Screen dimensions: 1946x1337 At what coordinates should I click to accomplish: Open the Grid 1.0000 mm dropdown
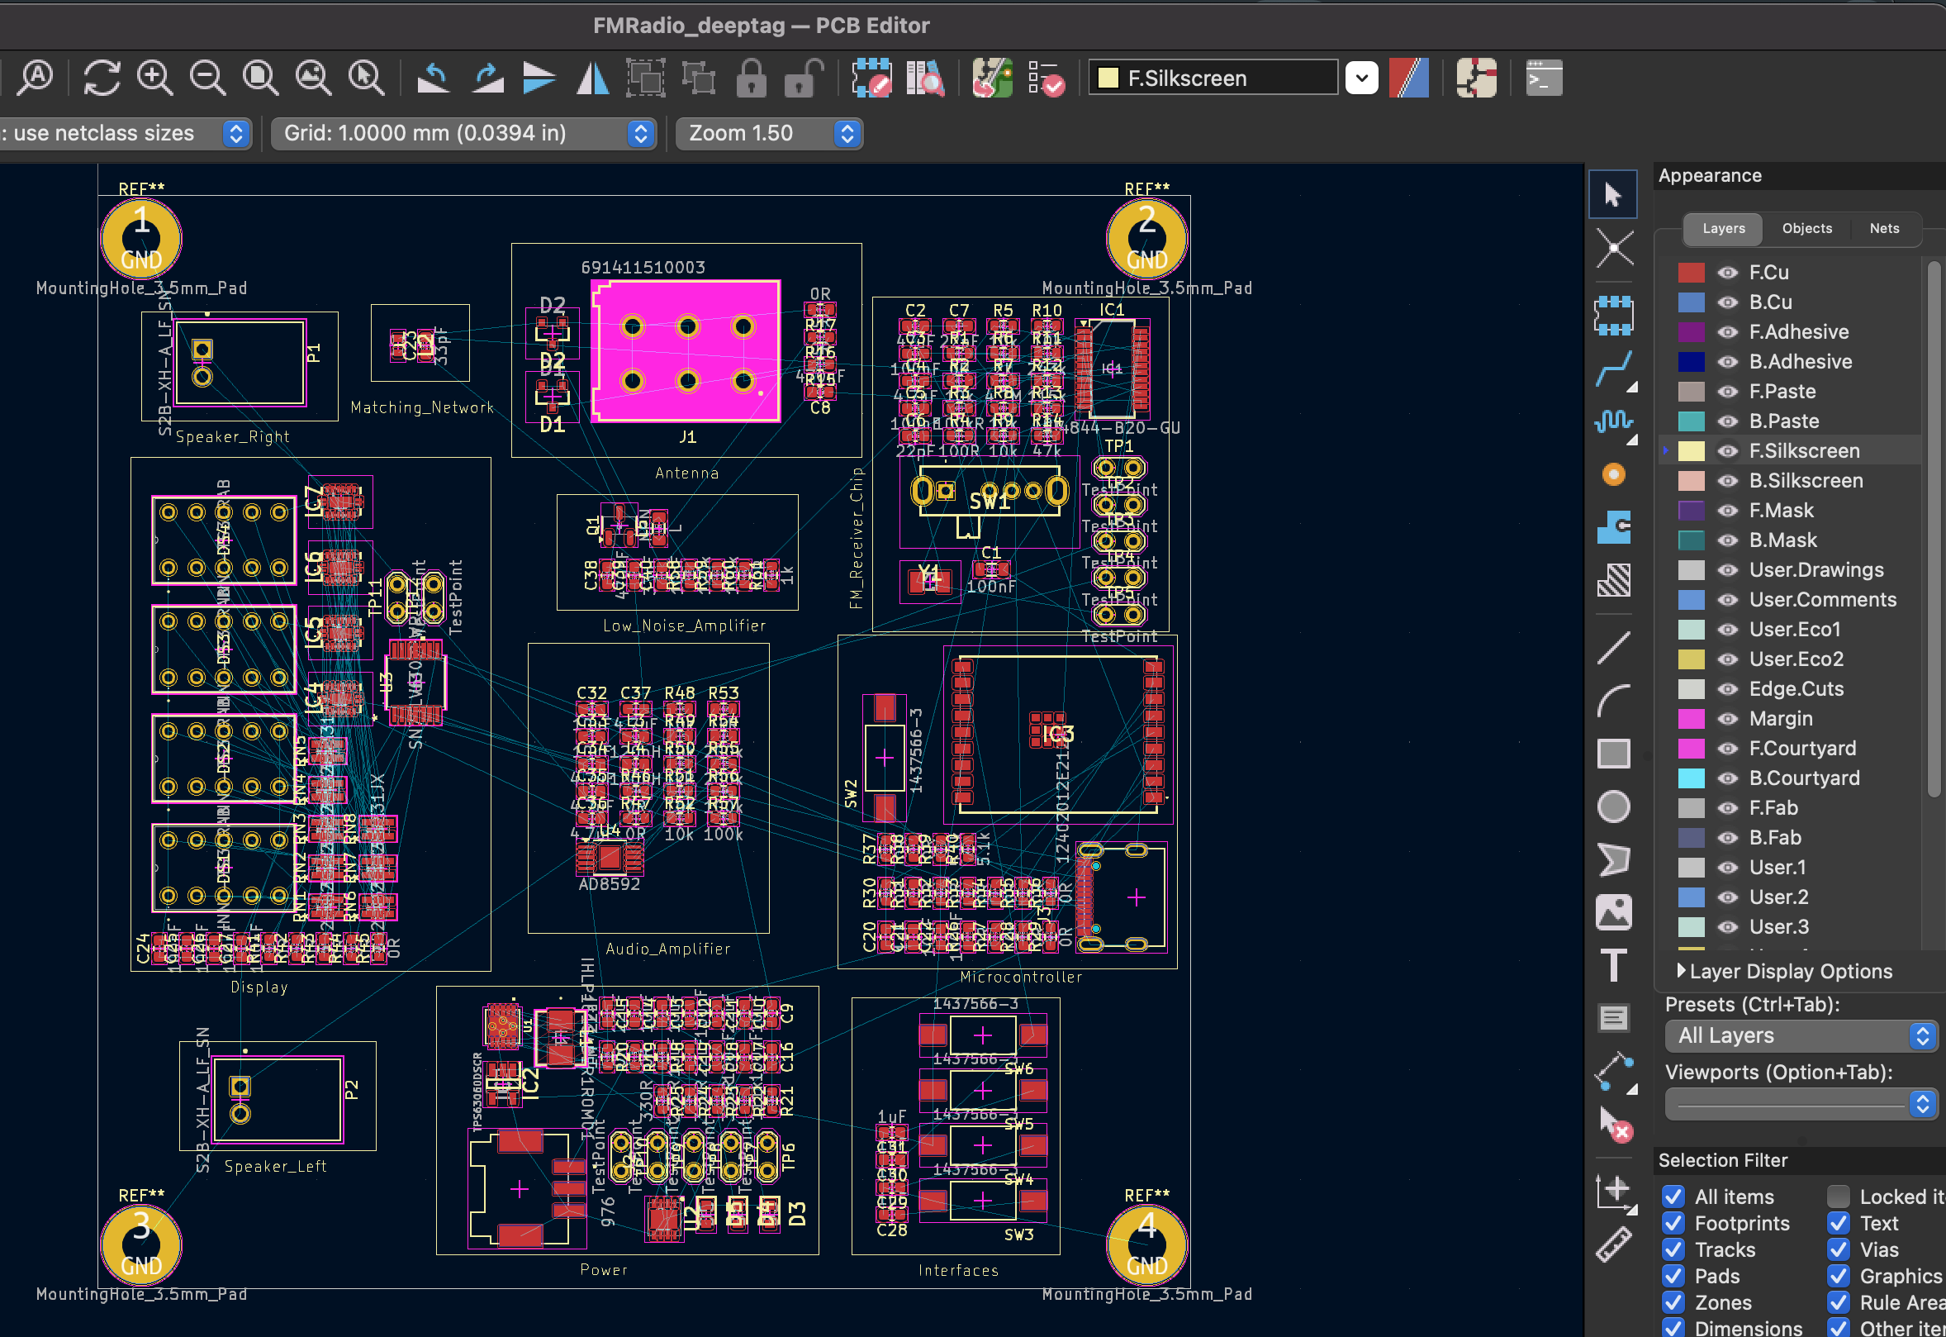463,133
